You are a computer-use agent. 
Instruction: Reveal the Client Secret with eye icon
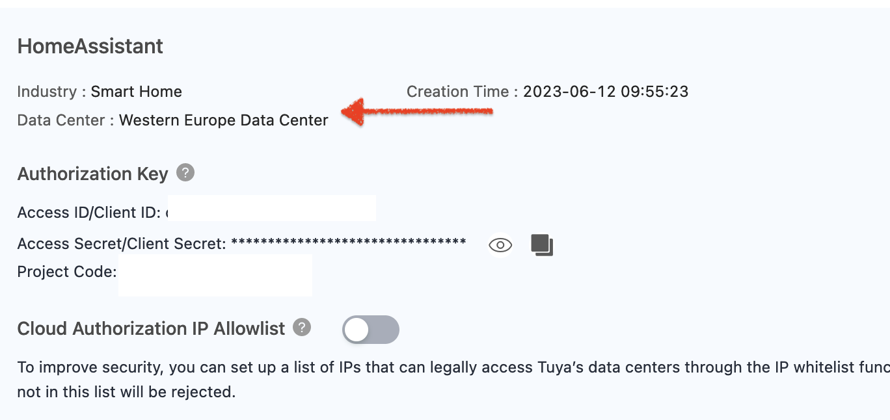tap(500, 245)
